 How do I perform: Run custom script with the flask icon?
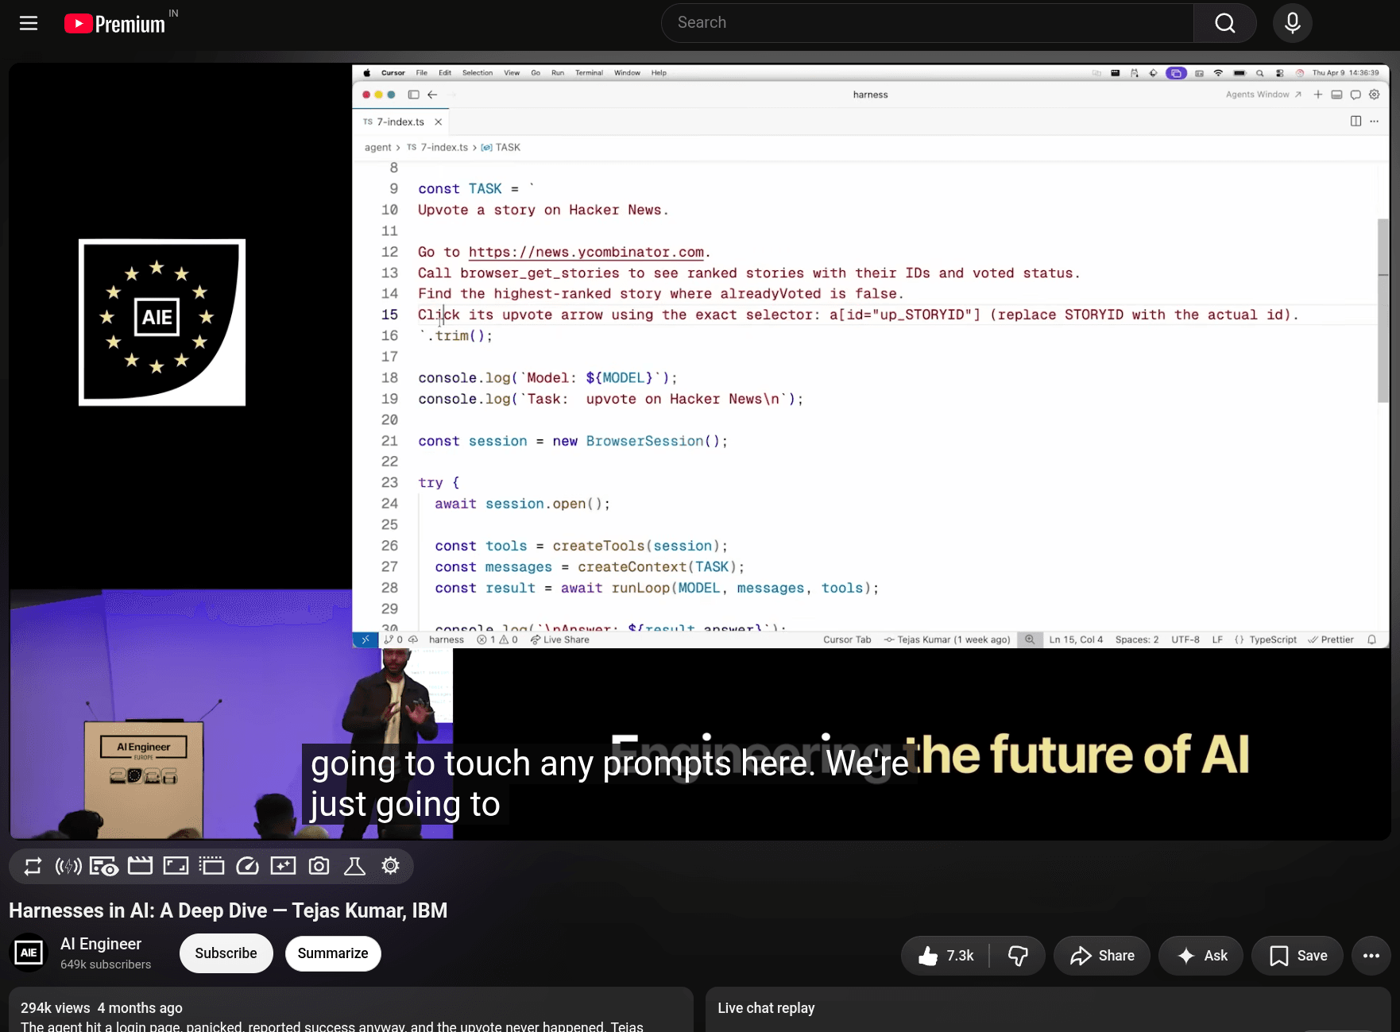point(354,866)
